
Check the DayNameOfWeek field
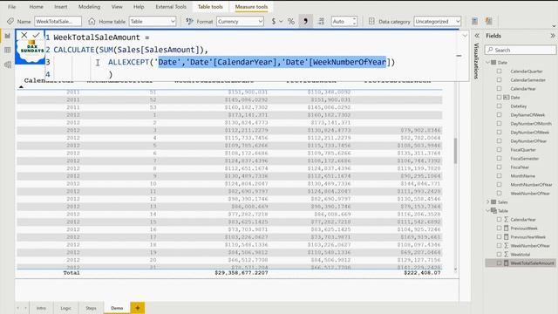coord(499,114)
